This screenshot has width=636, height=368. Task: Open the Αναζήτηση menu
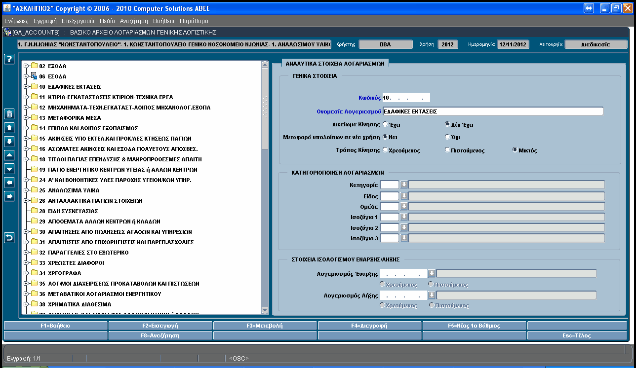pos(134,21)
